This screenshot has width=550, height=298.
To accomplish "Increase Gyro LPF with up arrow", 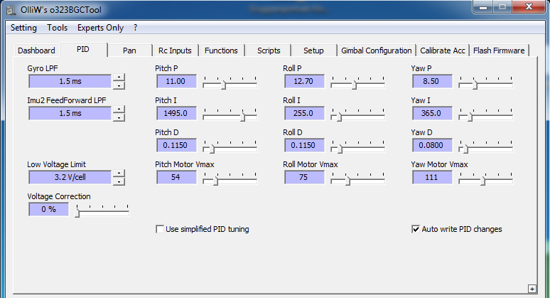I will tap(119, 78).
